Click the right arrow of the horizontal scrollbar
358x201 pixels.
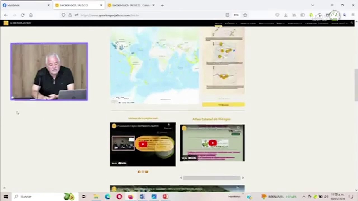click(243, 178)
